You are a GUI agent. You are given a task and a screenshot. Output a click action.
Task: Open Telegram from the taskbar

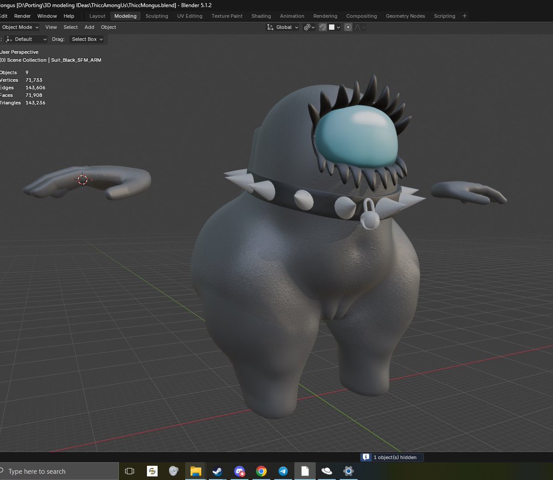coord(283,471)
